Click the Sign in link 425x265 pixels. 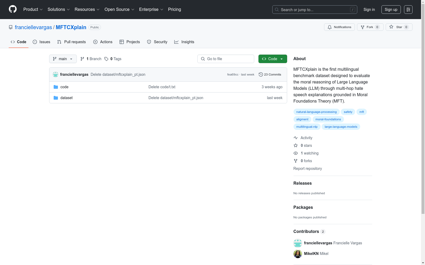(369, 10)
